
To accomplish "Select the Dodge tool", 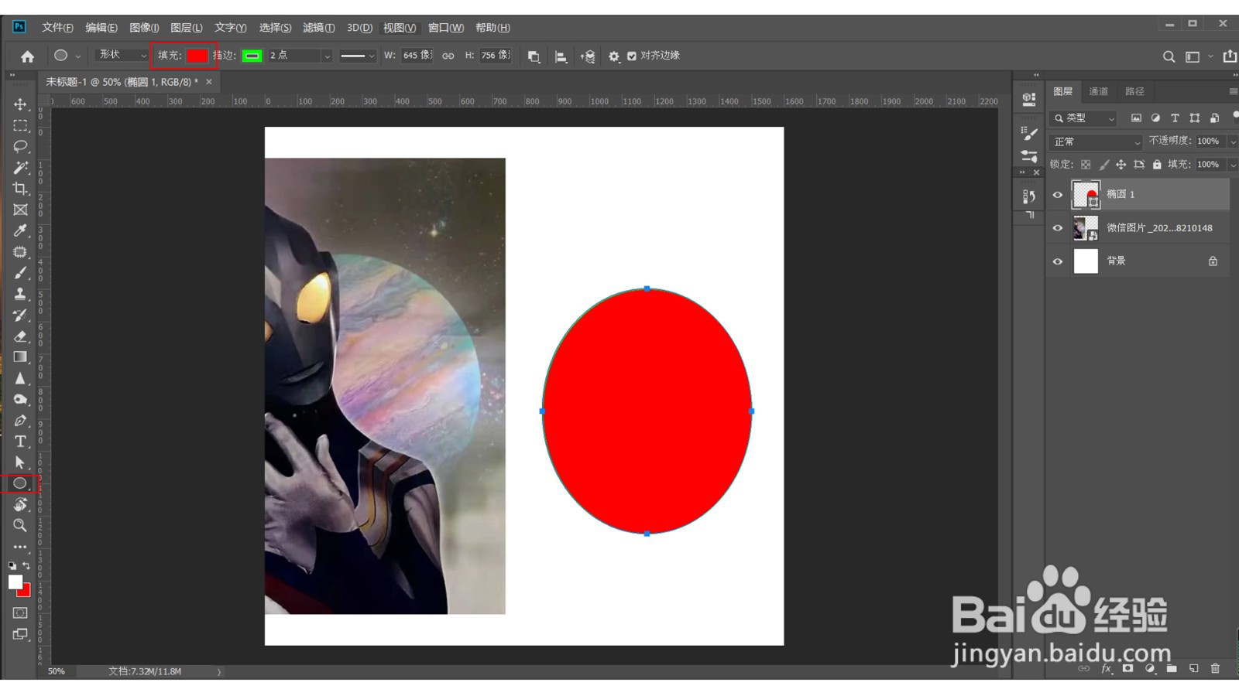I will pyautogui.click(x=20, y=399).
